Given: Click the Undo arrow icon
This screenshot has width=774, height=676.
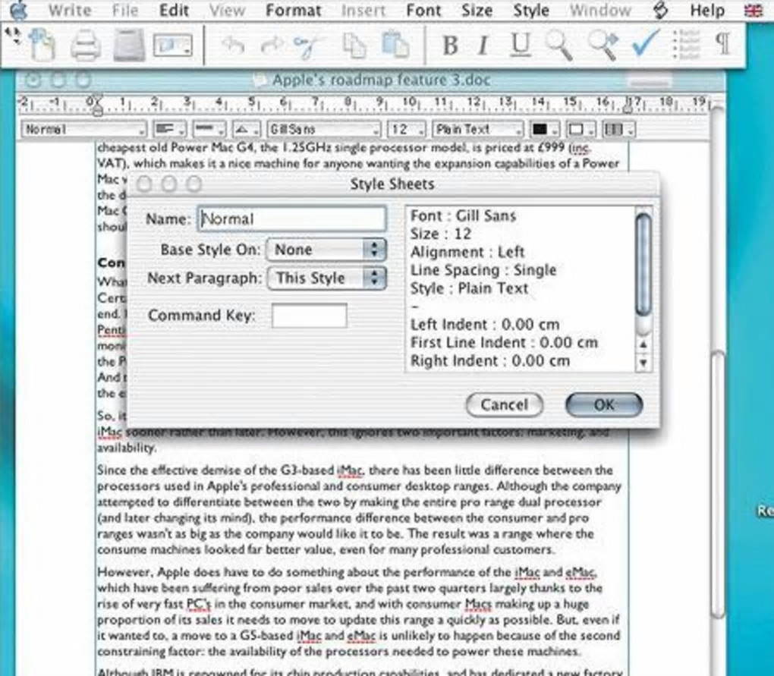Looking at the screenshot, I should [233, 46].
